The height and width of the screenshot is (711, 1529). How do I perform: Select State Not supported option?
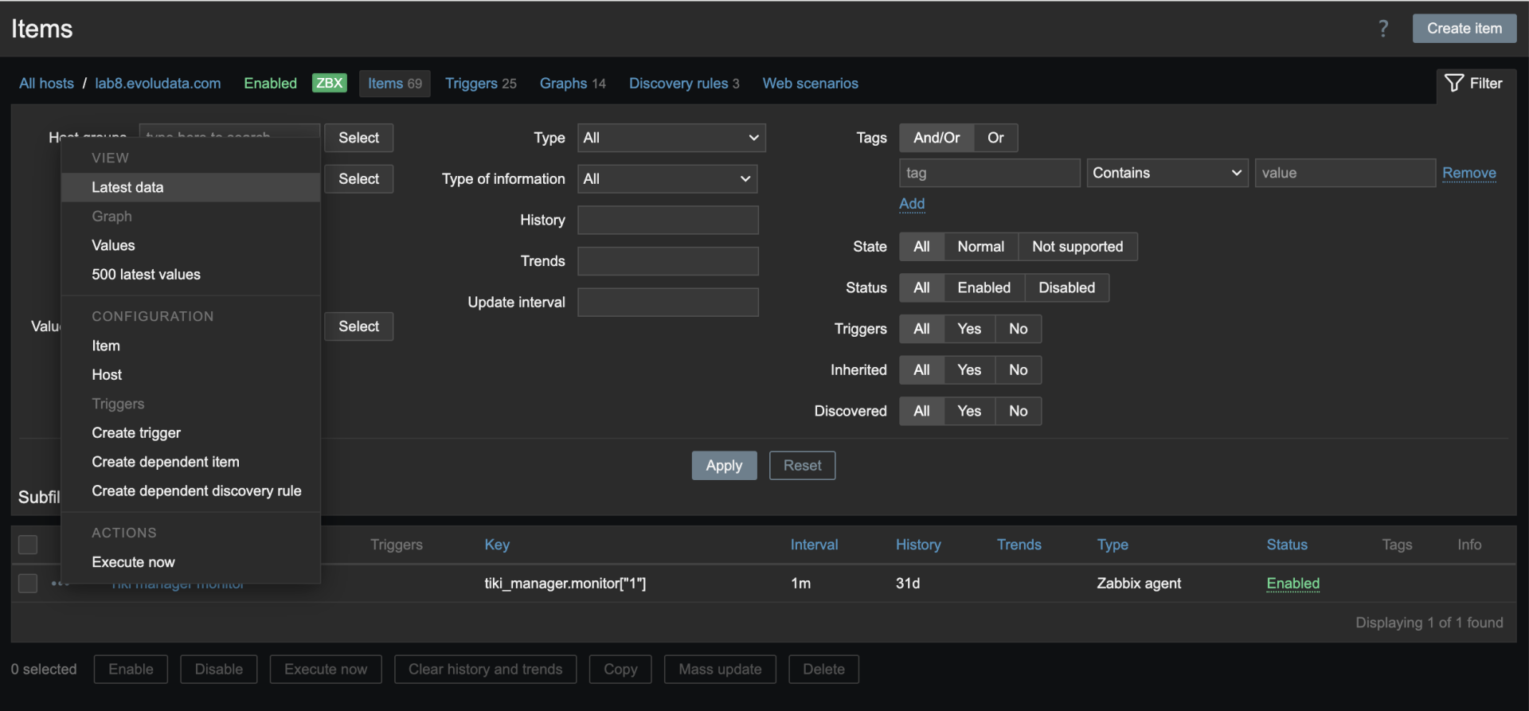coord(1077,247)
